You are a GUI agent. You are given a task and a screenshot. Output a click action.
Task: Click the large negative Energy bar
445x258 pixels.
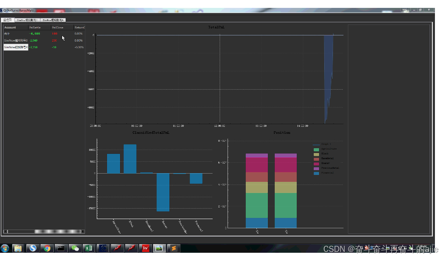pos(163,192)
